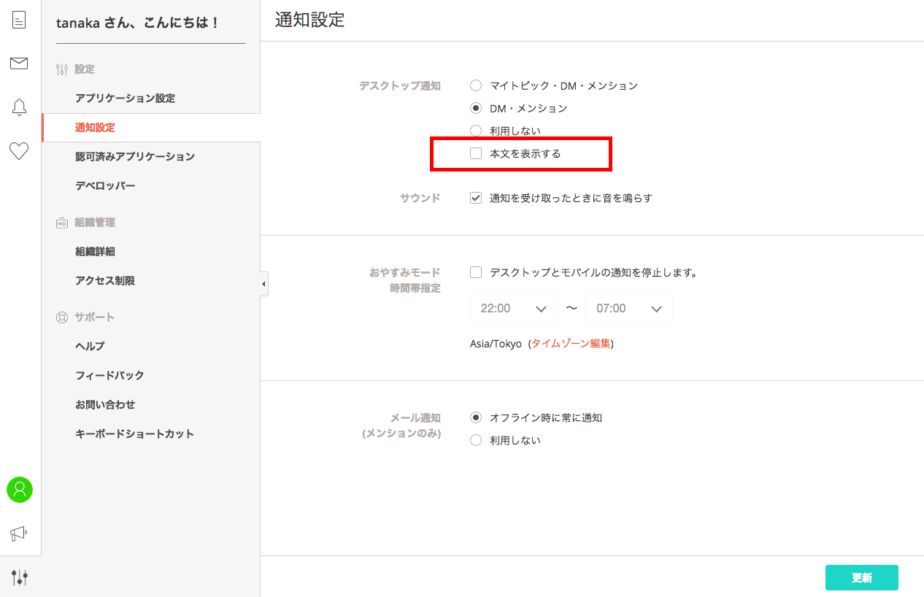924x597 pixels.
Task: Open the heart favorites icon
Action: (x=19, y=151)
